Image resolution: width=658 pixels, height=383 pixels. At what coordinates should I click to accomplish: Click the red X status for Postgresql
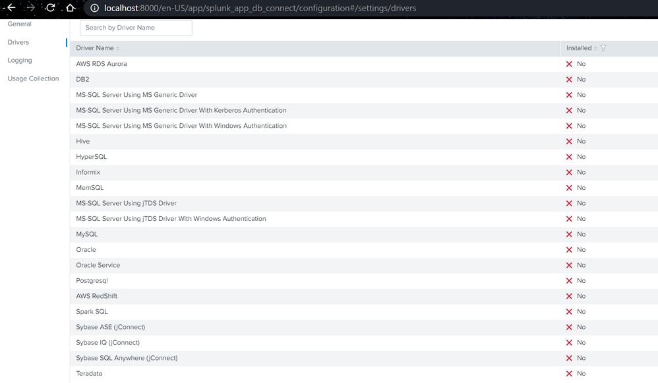[569, 281]
